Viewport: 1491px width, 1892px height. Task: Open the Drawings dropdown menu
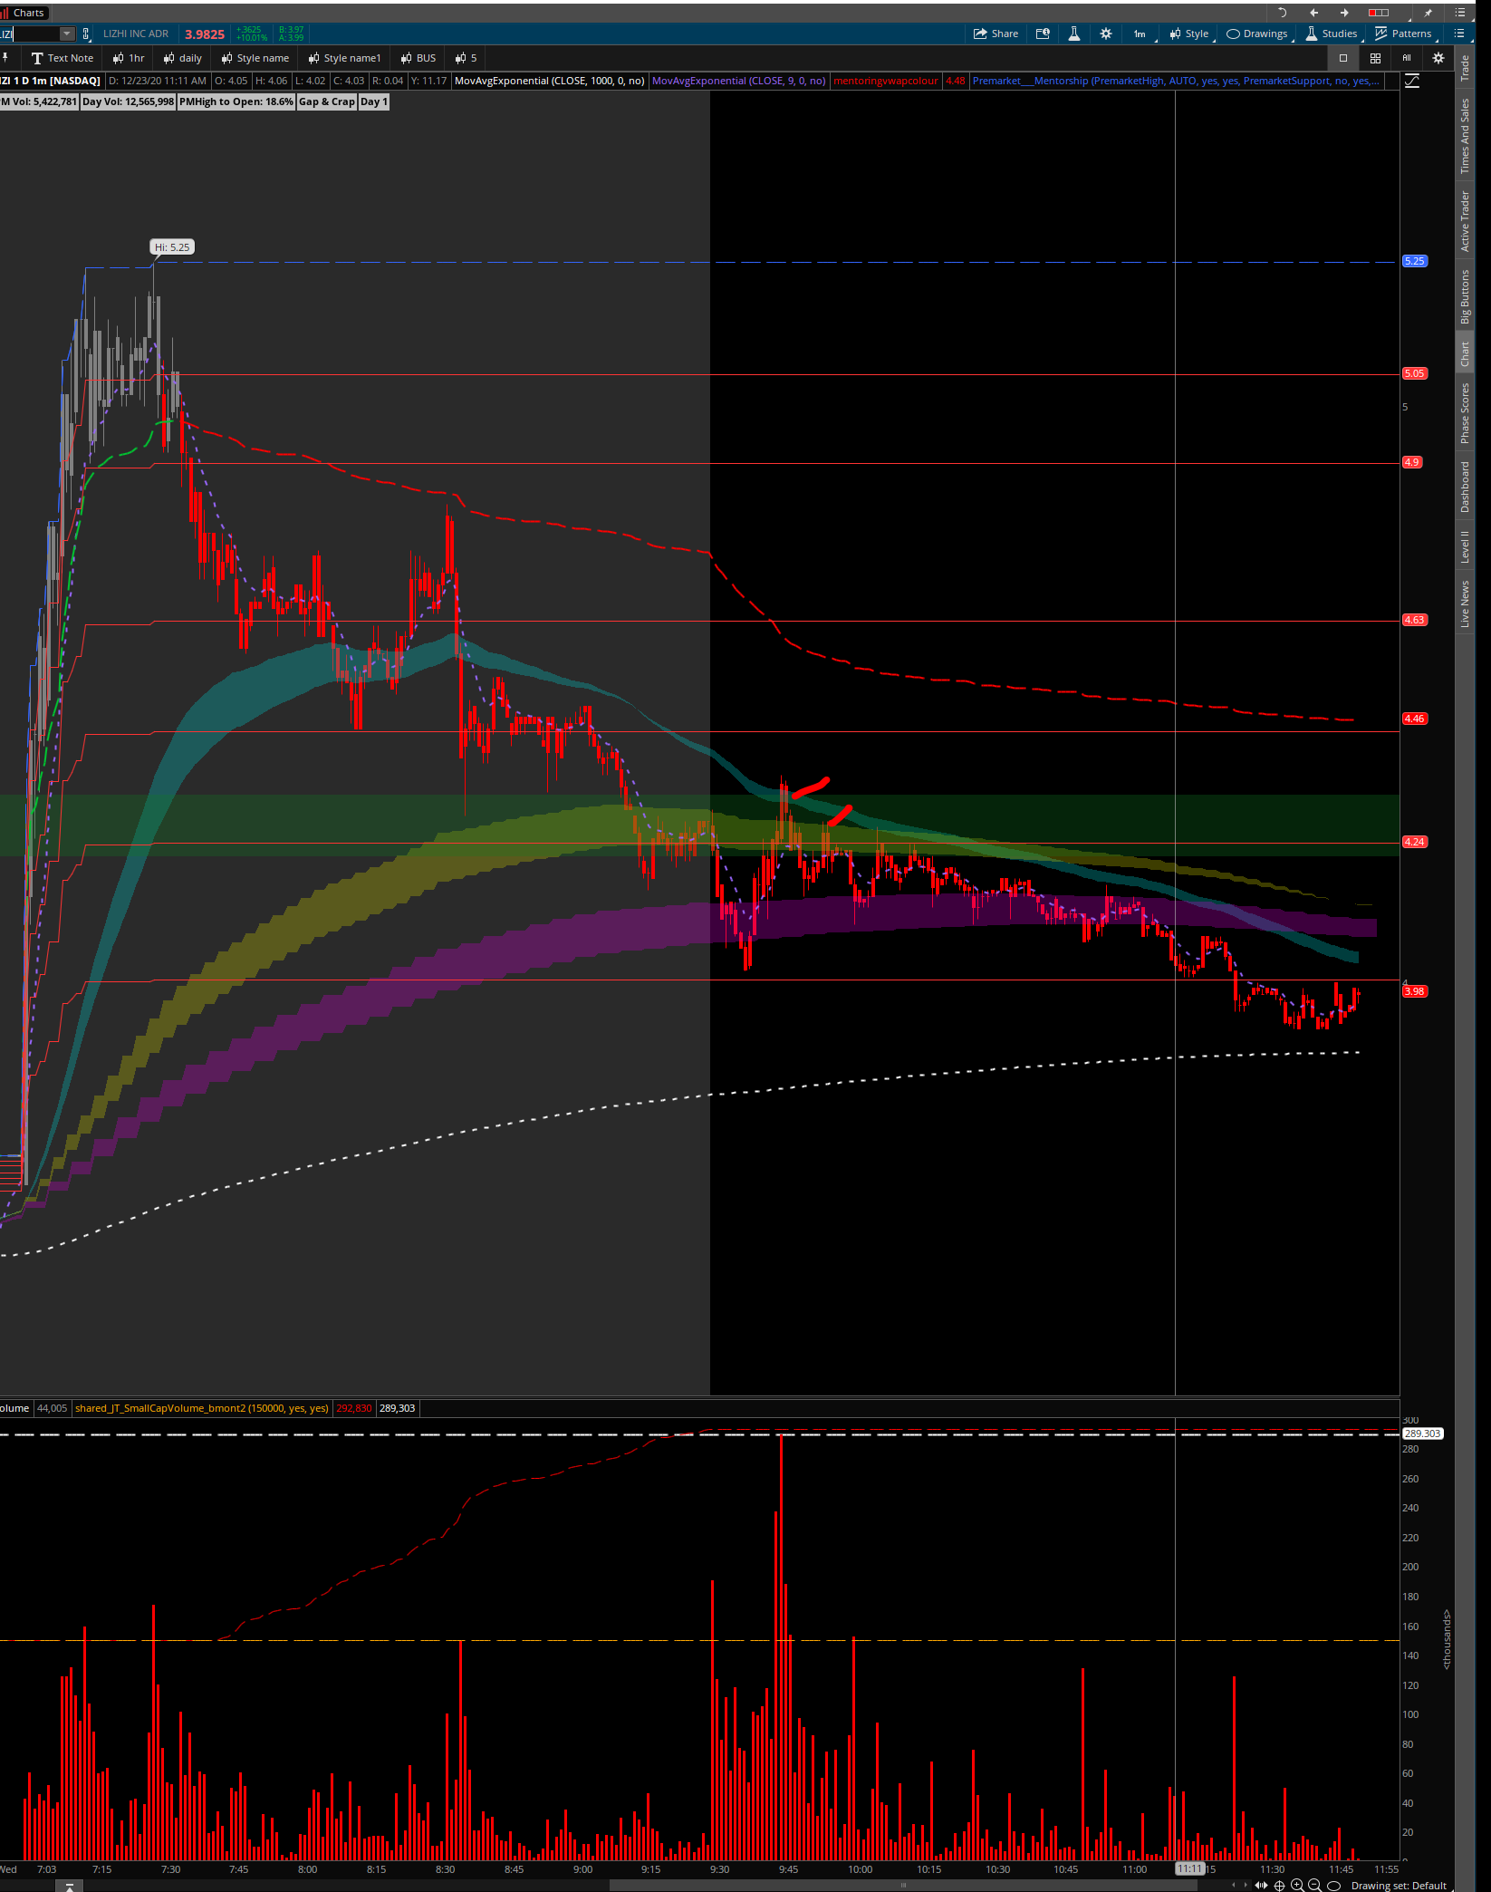[1258, 34]
